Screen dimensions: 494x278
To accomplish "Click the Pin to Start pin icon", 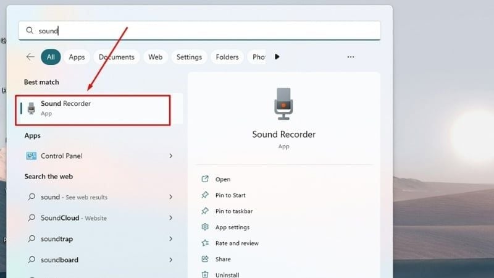I will click(x=205, y=195).
